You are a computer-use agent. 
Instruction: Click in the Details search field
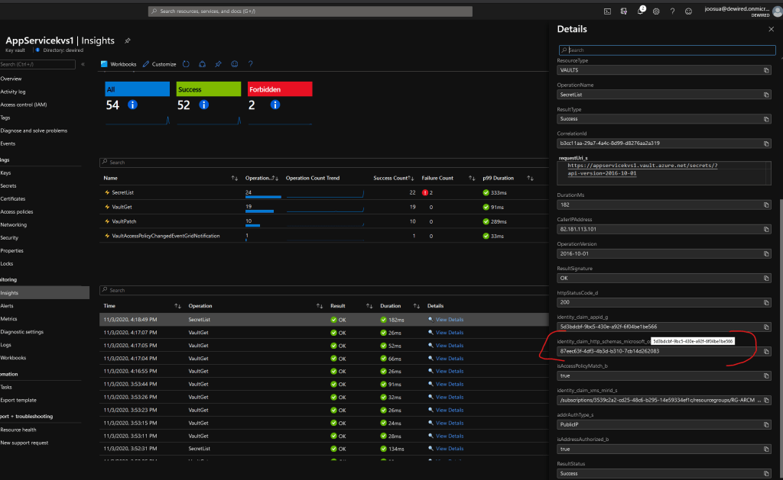(x=666, y=50)
